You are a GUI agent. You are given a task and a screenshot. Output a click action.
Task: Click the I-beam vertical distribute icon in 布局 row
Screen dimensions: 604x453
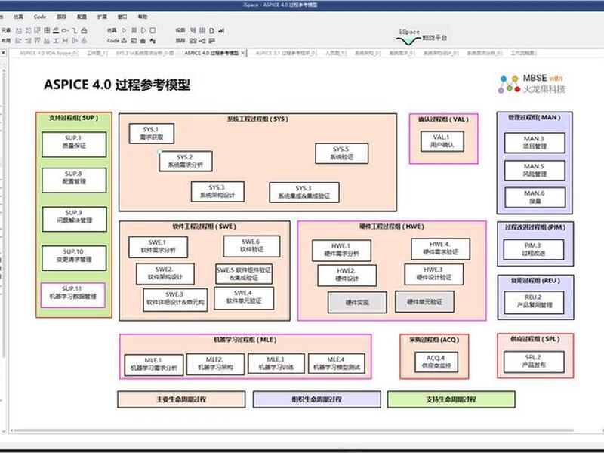tap(56, 41)
